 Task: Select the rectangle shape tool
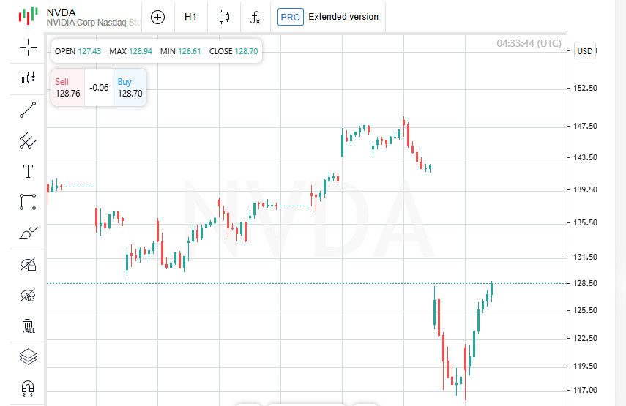pos(28,202)
